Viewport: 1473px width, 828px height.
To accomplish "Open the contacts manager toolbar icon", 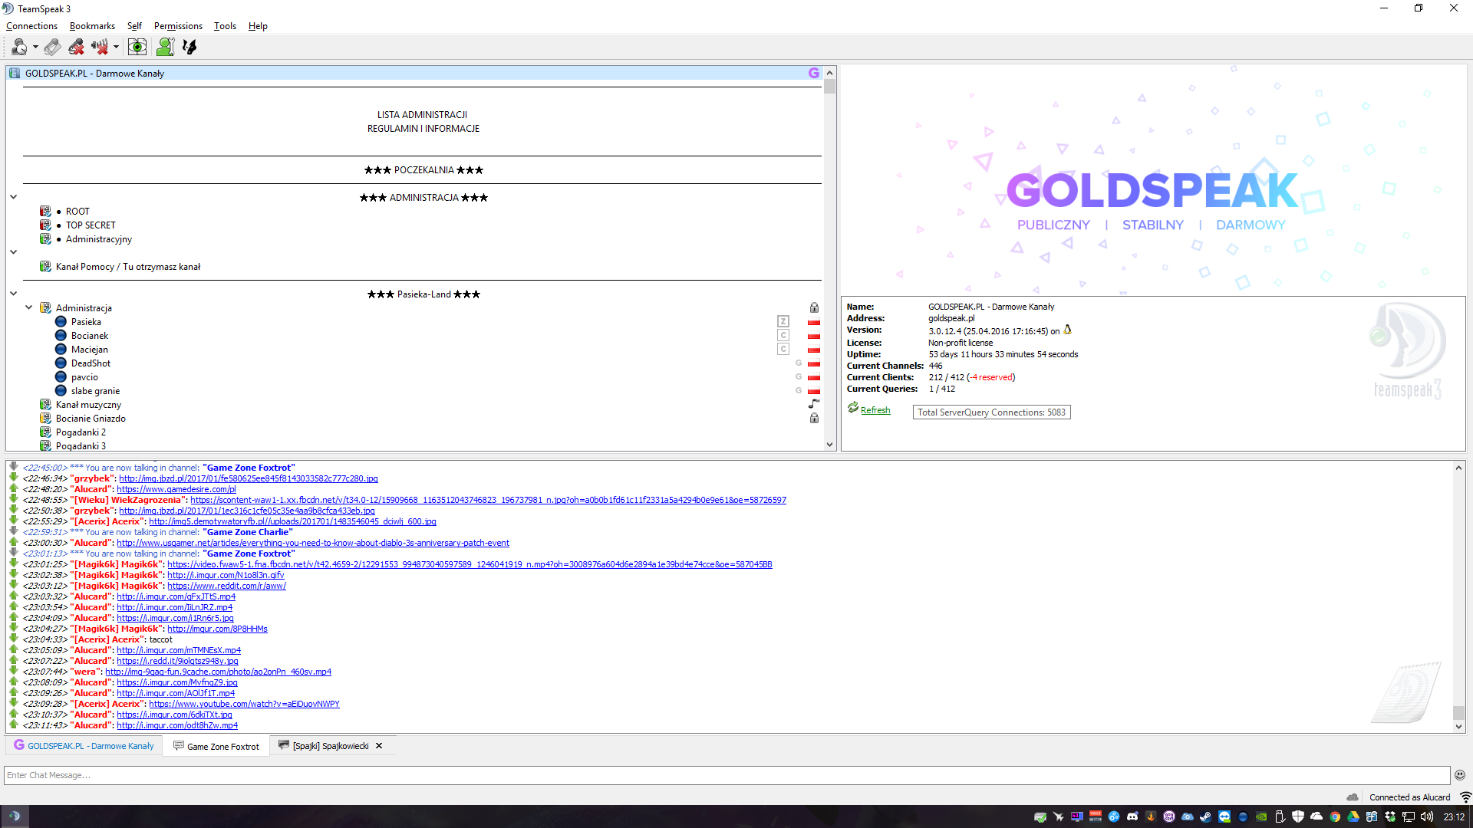I will tap(165, 48).
